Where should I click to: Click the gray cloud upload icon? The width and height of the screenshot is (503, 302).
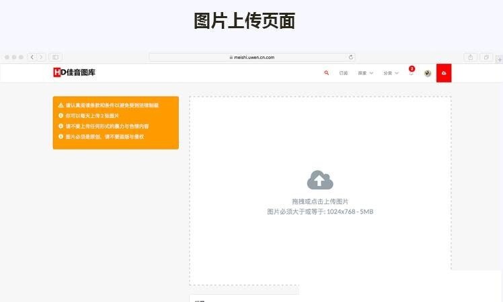320,180
